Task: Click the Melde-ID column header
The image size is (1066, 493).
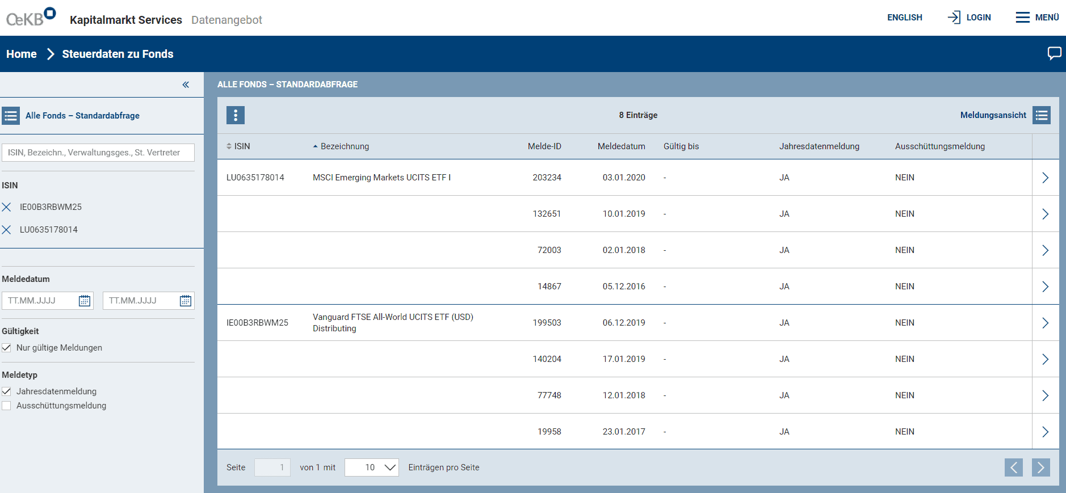Action: point(544,146)
